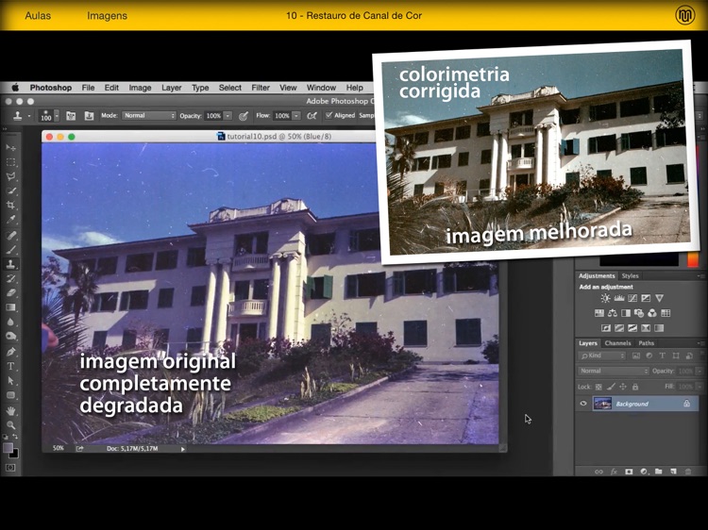Open the tool preset picker arrow

tap(29, 116)
